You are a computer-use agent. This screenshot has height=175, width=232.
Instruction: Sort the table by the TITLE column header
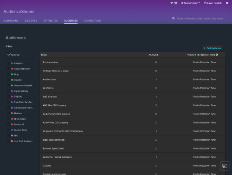click(x=44, y=55)
